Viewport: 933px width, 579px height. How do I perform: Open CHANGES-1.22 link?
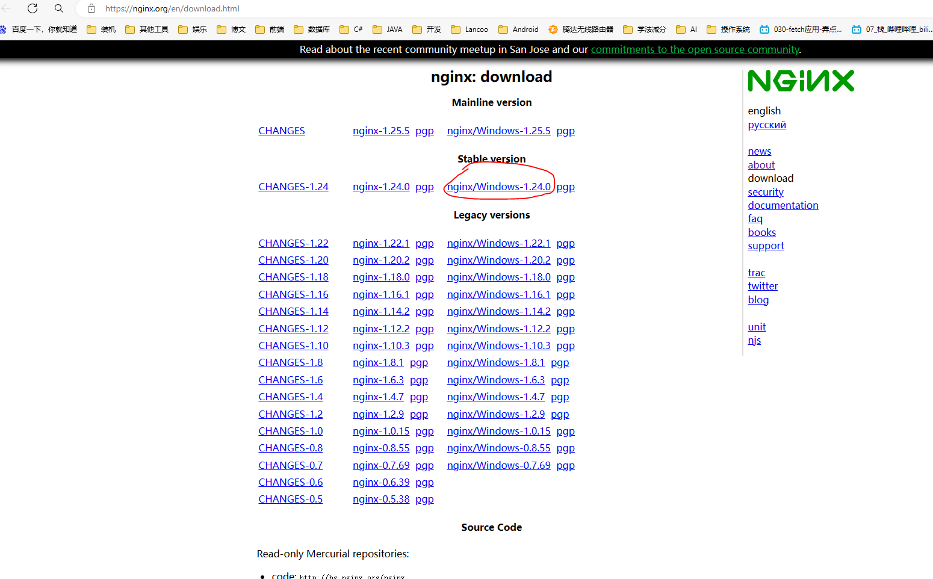tap(293, 243)
